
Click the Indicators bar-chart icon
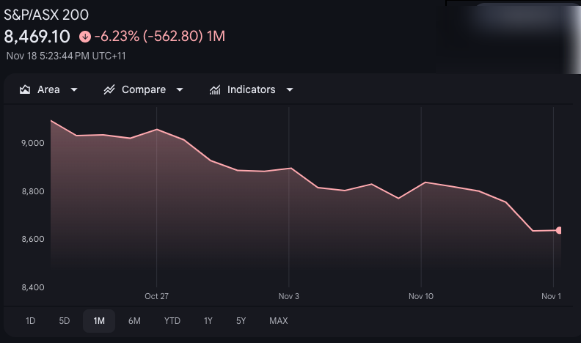(216, 89)
